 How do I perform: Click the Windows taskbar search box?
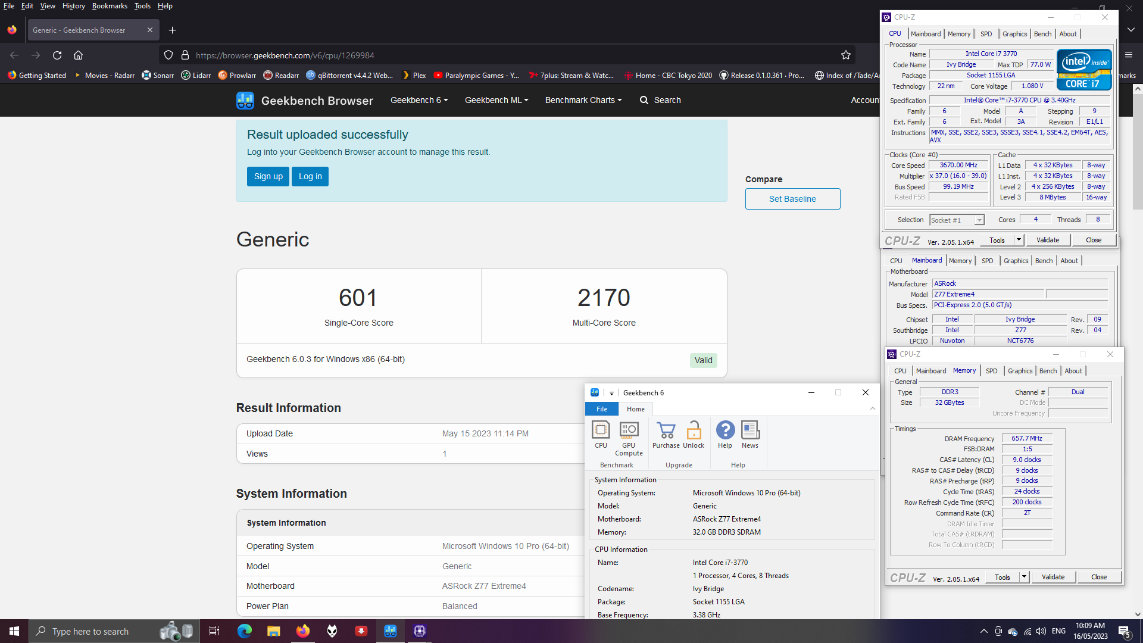113,631
